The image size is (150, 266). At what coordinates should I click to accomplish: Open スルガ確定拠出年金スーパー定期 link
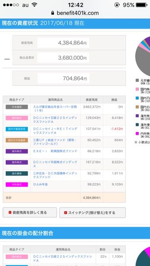point(55,108)
